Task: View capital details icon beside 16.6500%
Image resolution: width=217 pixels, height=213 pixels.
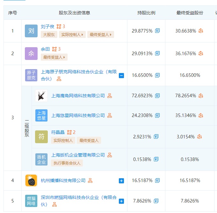Action: coord(157,75)
